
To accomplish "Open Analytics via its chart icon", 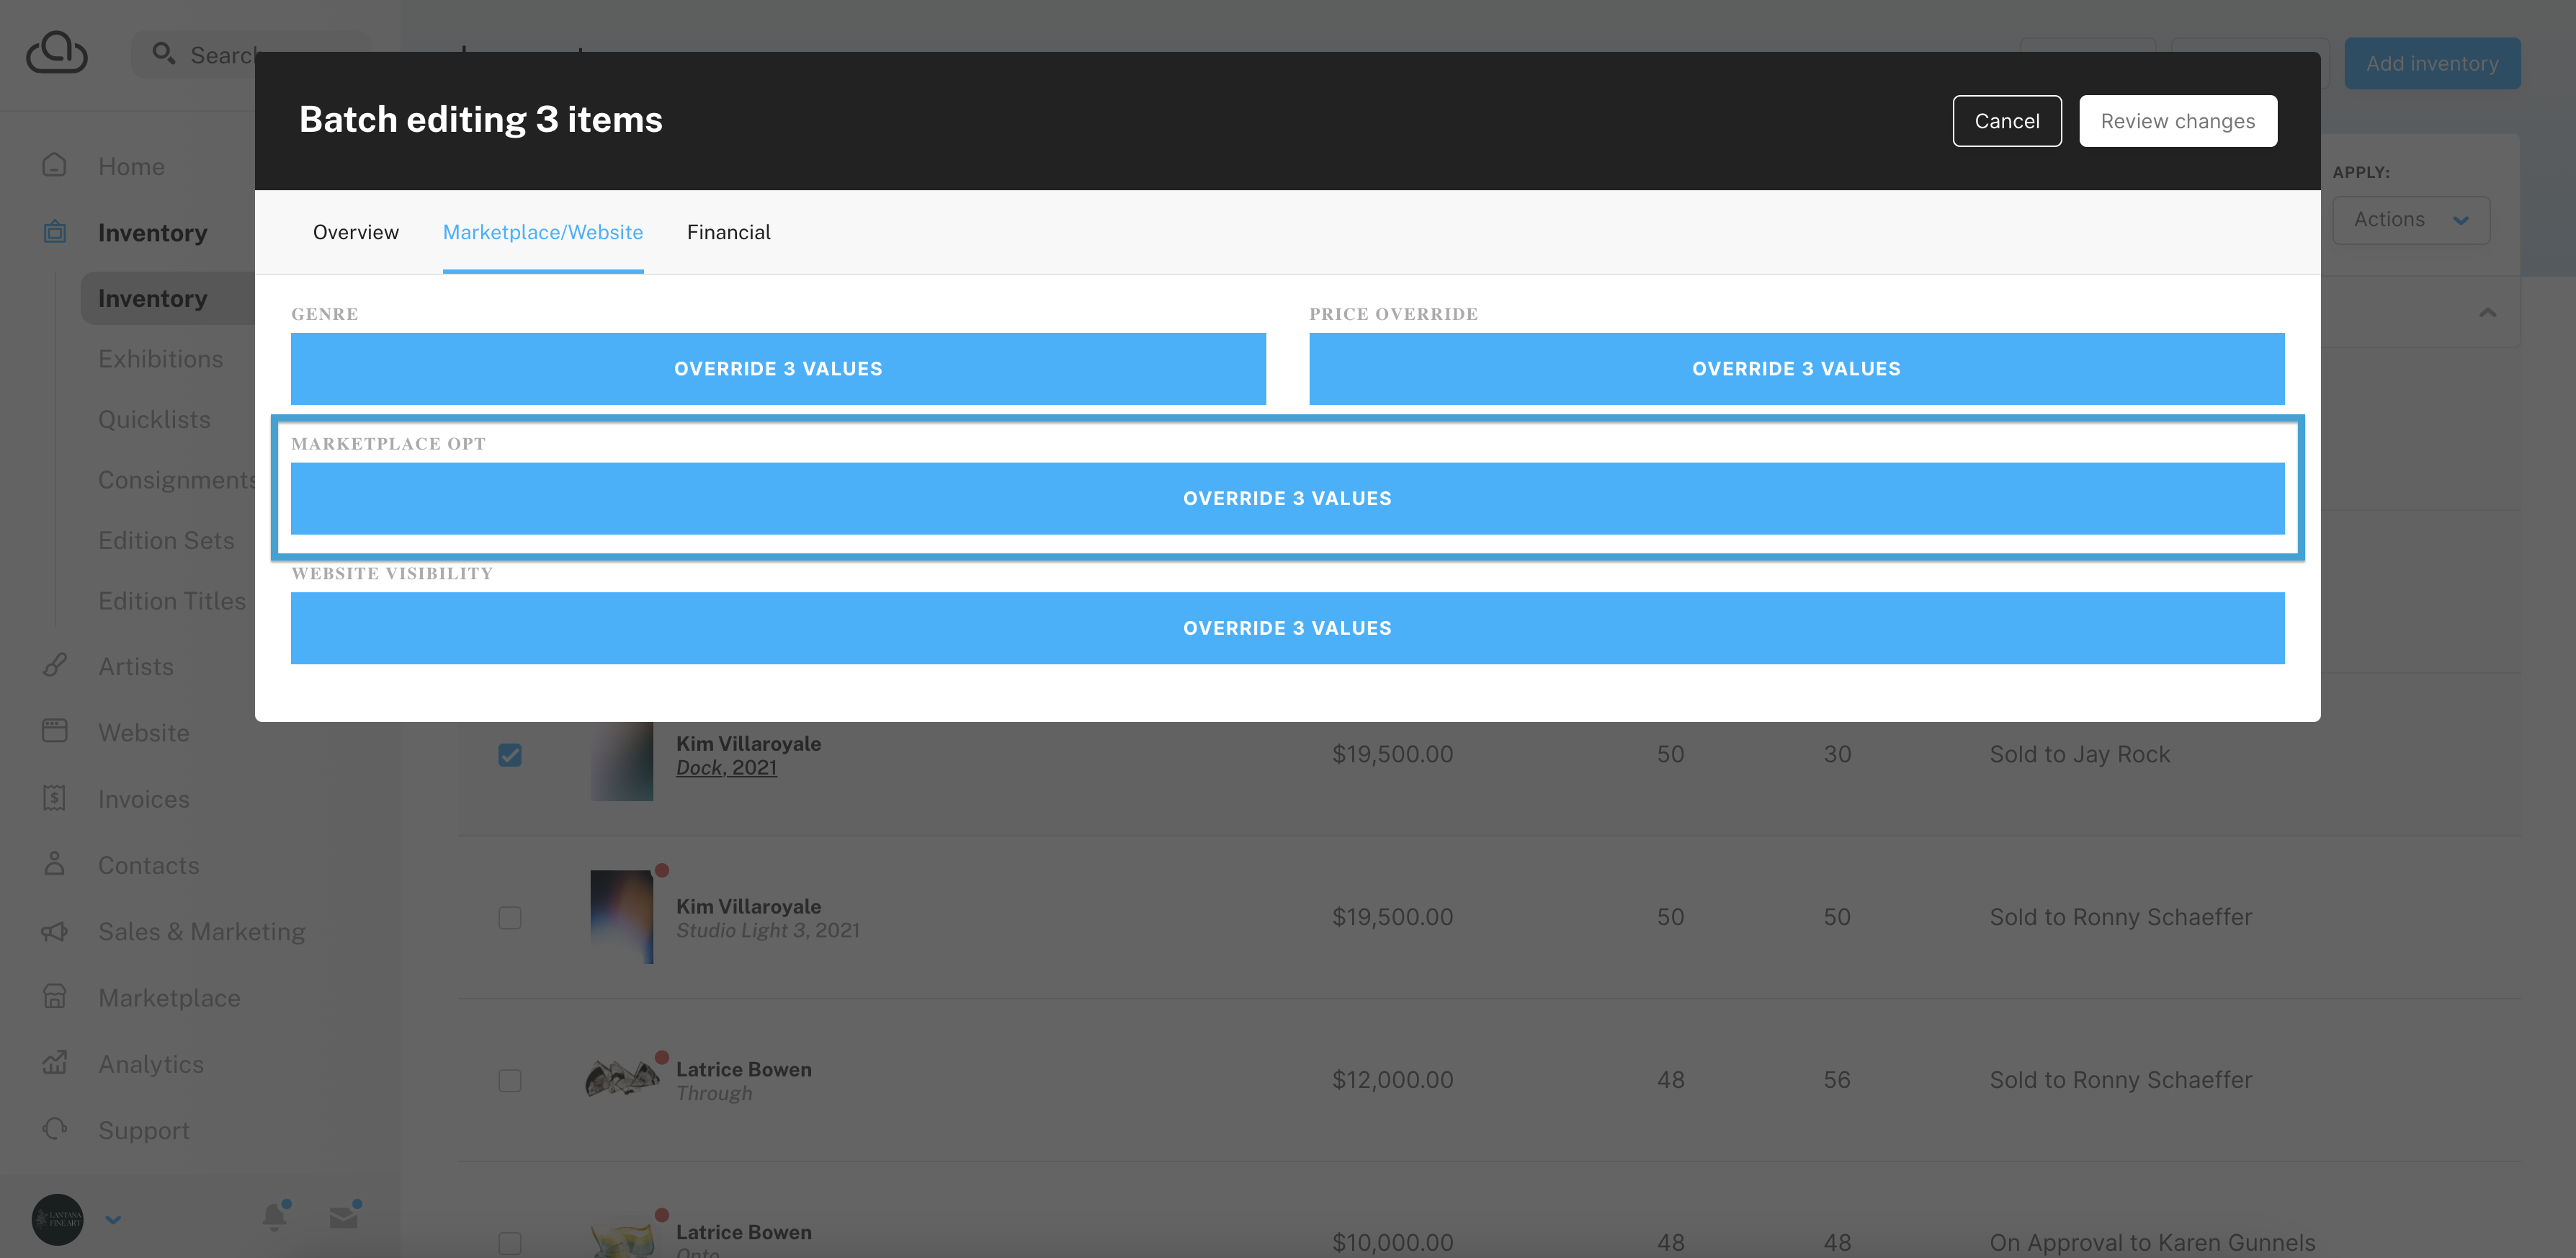I will point(54,1063).
